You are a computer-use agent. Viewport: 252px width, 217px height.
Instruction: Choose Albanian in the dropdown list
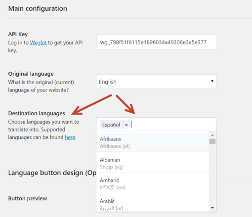tap(153, 163)
